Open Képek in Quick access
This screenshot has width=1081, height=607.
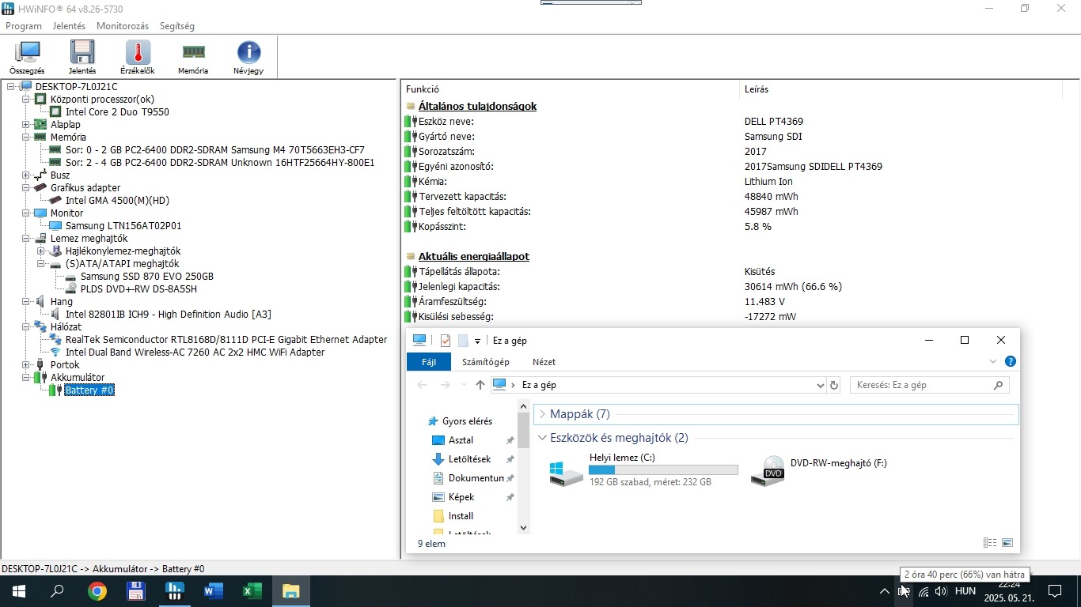click(x=461, y=497)
